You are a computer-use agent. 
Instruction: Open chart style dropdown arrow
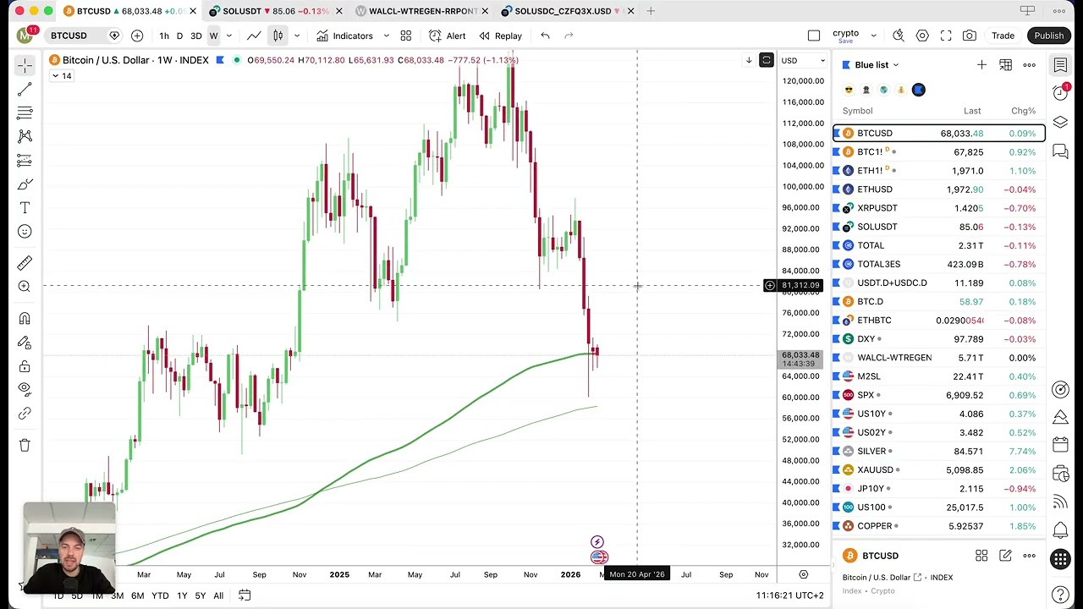(x=297, y=36)
